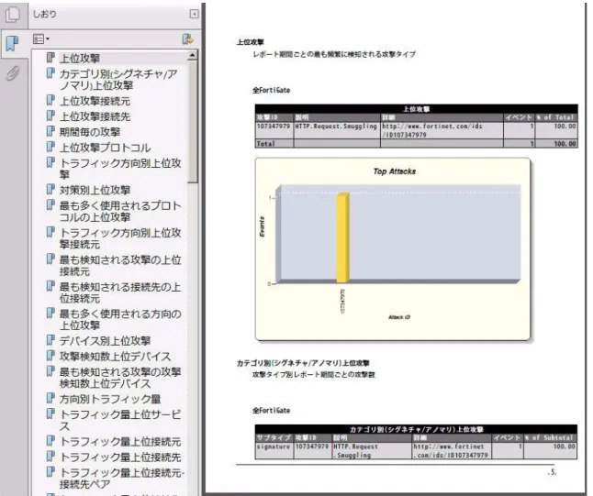Click bookmark icon beside 上位攻撃接続先

point(50,116)
